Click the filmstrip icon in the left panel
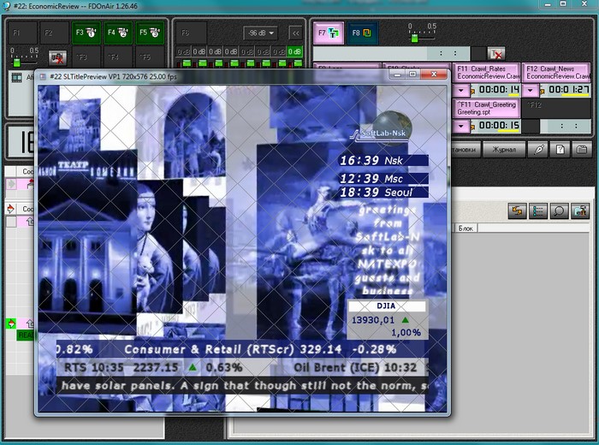The height and width of the screenshot is (445, 599). pyautogui.click(x=17, y=78)
